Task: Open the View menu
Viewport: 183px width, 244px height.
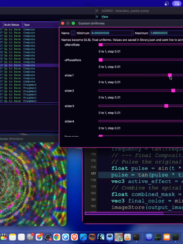Action: click(x=105, y=17)
